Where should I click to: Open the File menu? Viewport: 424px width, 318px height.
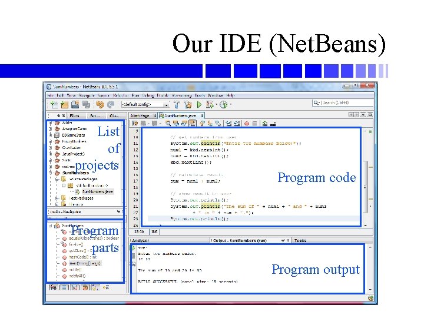(x=50, y=95)
